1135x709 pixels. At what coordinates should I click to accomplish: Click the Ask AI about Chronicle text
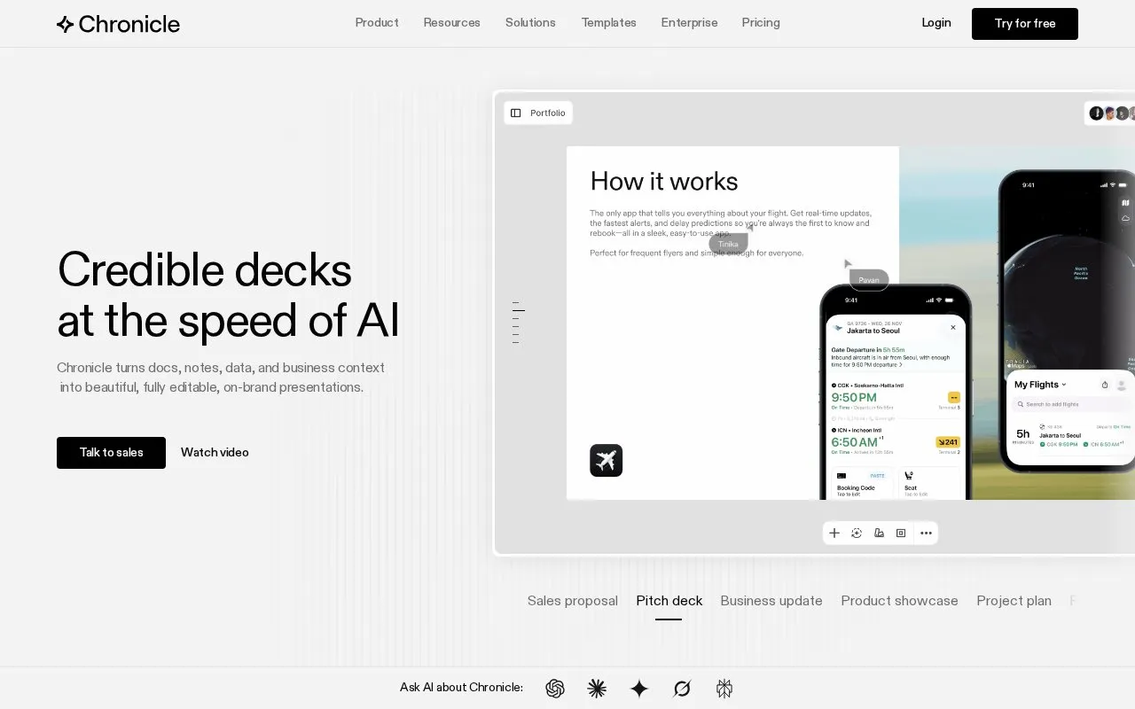461,688
